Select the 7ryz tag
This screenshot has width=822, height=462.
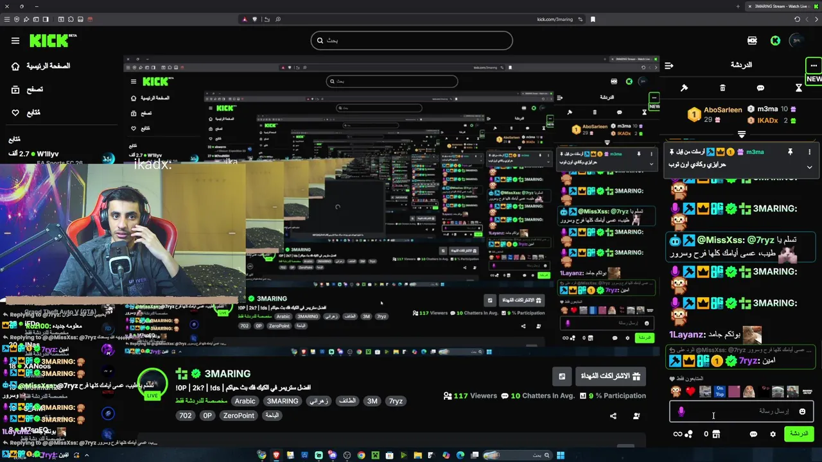tap(396, 401)
